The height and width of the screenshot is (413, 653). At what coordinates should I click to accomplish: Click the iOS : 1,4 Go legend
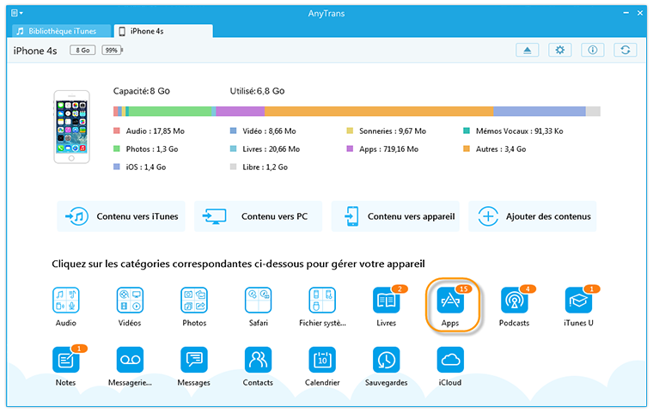click(x=140, y=167)
